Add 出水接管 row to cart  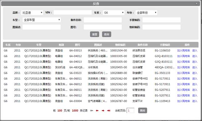[184, 68]
